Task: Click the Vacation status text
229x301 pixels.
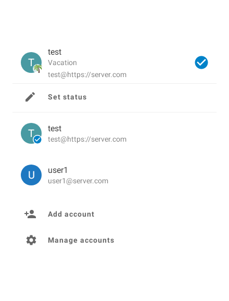Action: coord(62,62)
